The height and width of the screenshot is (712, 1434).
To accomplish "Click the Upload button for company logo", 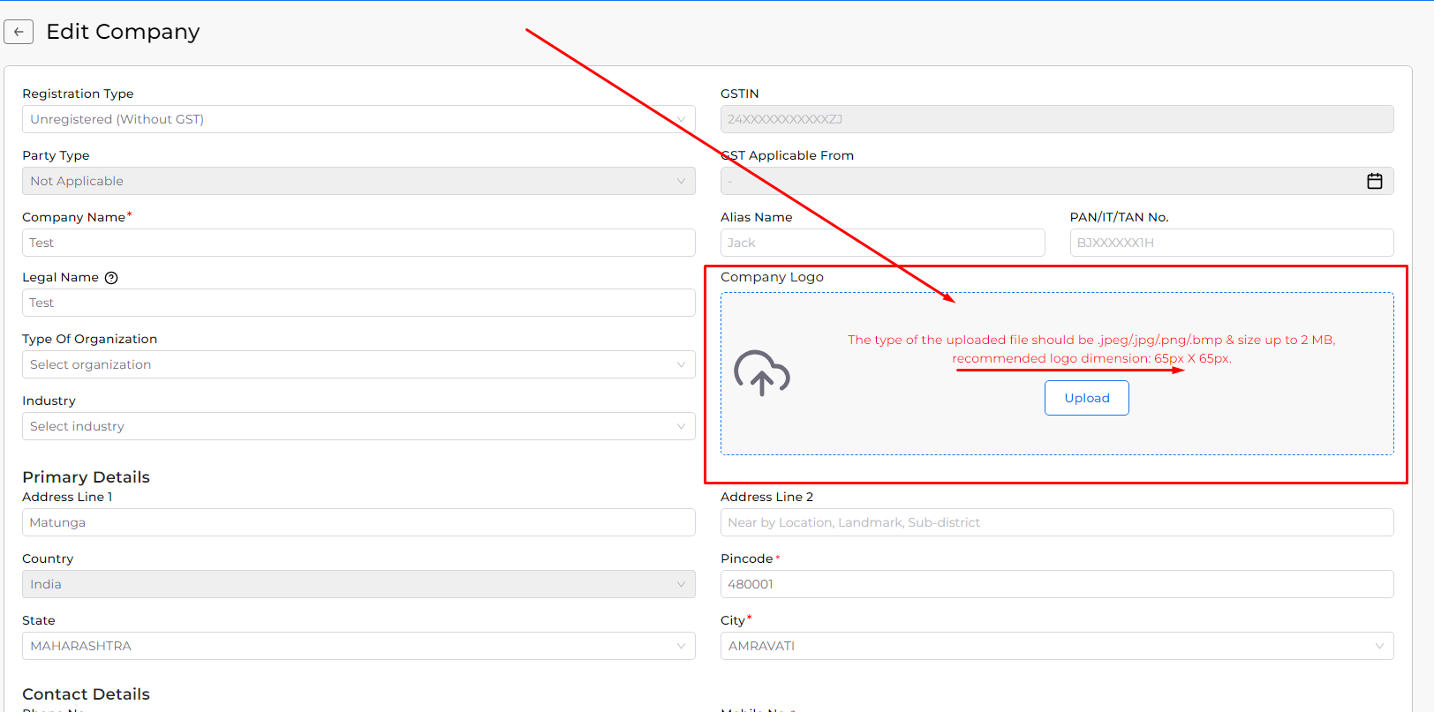I will pos(1086,398).
